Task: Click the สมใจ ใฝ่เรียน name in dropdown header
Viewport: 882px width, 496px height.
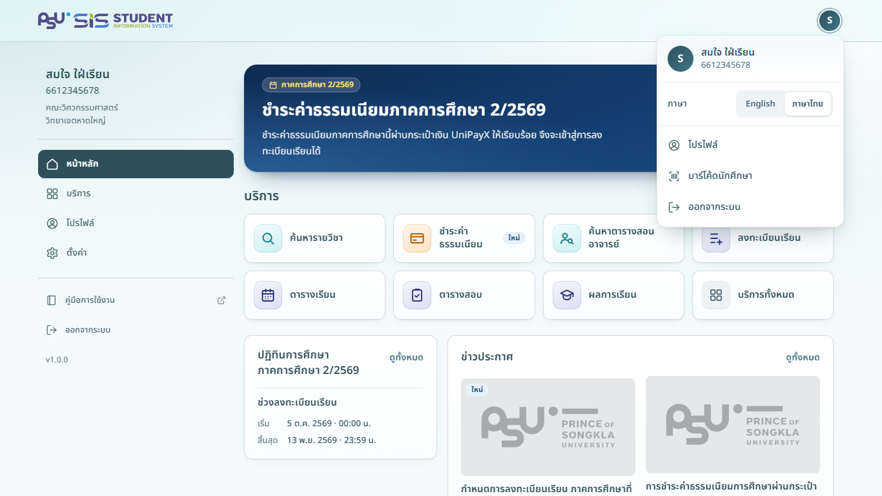Action: click(x=728, y=52)
